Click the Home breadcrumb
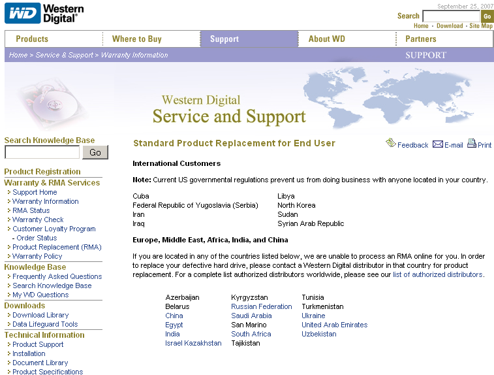The height and width of the screenshot is (375, 494). click(18, 55)
